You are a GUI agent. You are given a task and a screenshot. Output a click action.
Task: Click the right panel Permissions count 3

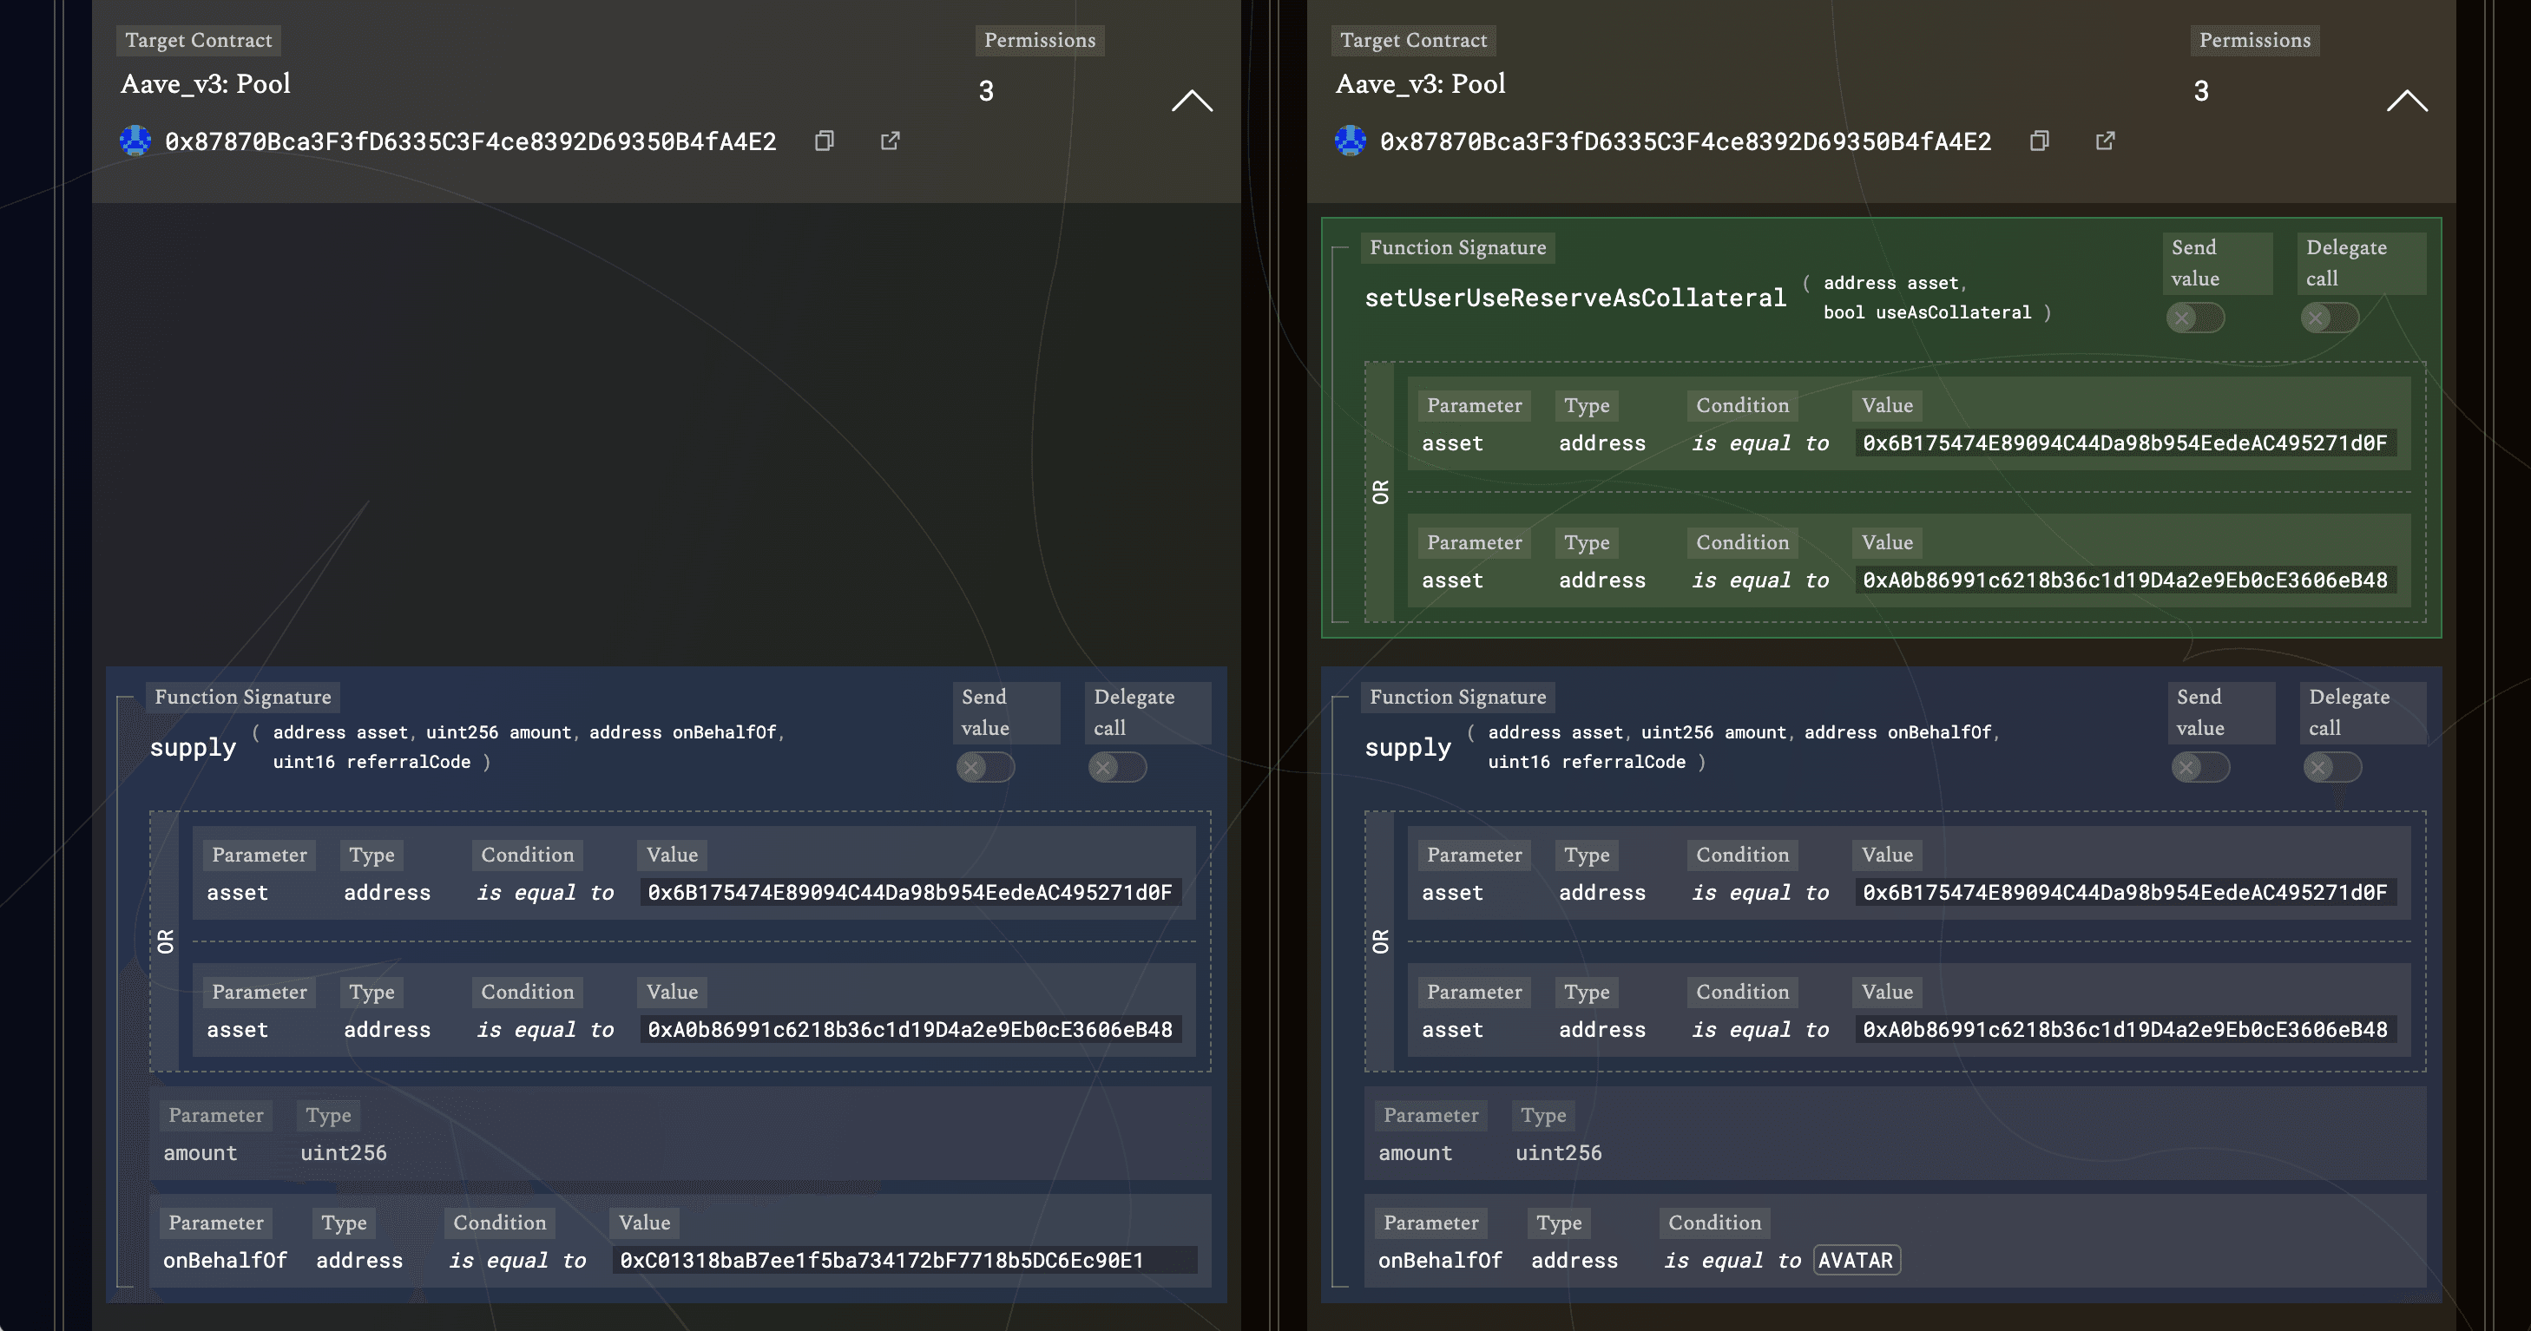pos(2202,91)
